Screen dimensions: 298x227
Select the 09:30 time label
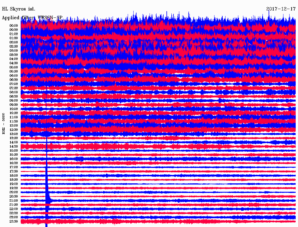click(14, 105)
